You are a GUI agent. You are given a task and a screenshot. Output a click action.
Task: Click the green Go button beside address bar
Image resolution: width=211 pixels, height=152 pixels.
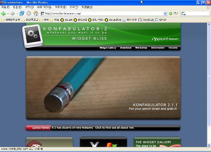point(170,14)
